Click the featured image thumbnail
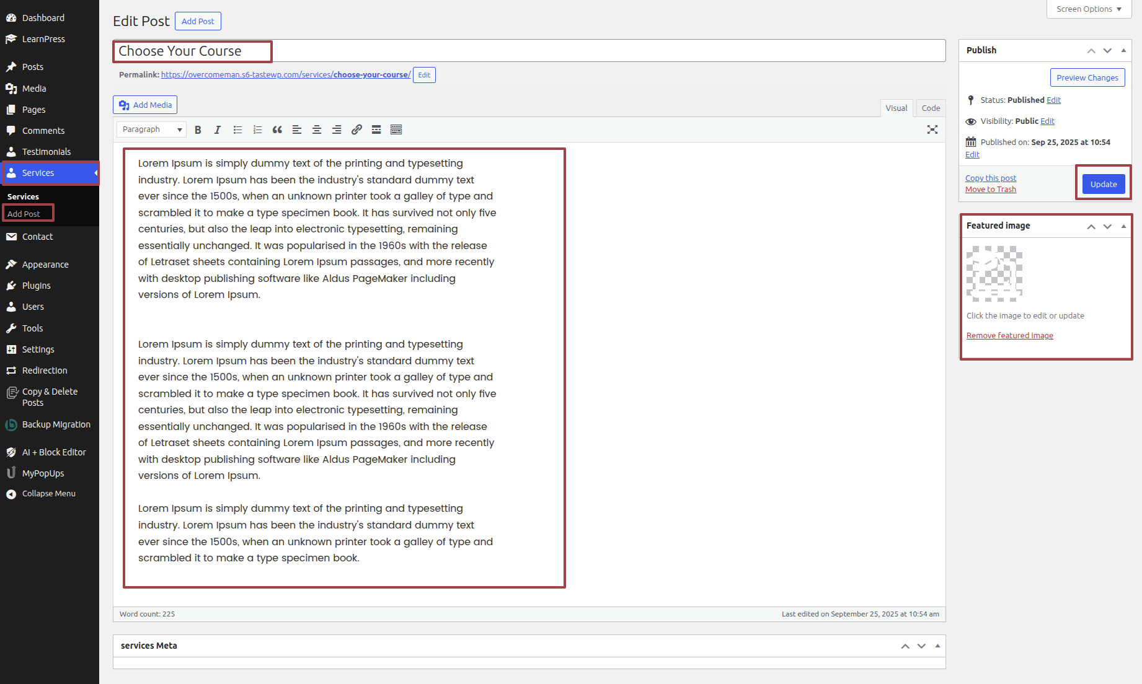 (994, 274)
